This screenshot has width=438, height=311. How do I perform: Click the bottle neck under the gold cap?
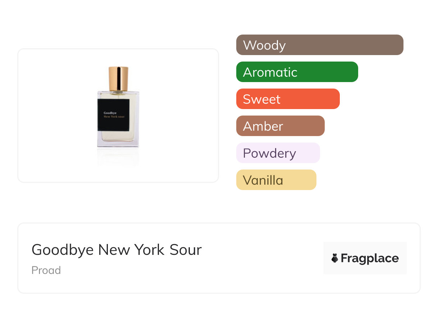118,93
